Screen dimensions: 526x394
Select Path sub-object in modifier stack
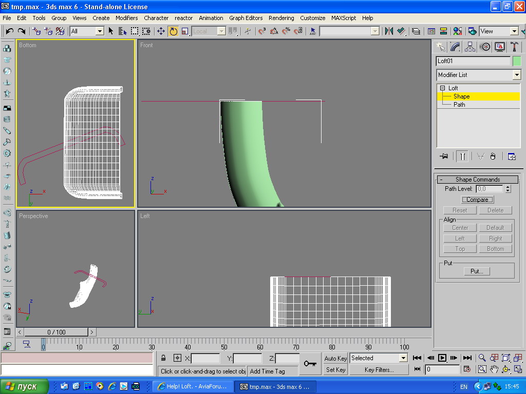point(459,105)
